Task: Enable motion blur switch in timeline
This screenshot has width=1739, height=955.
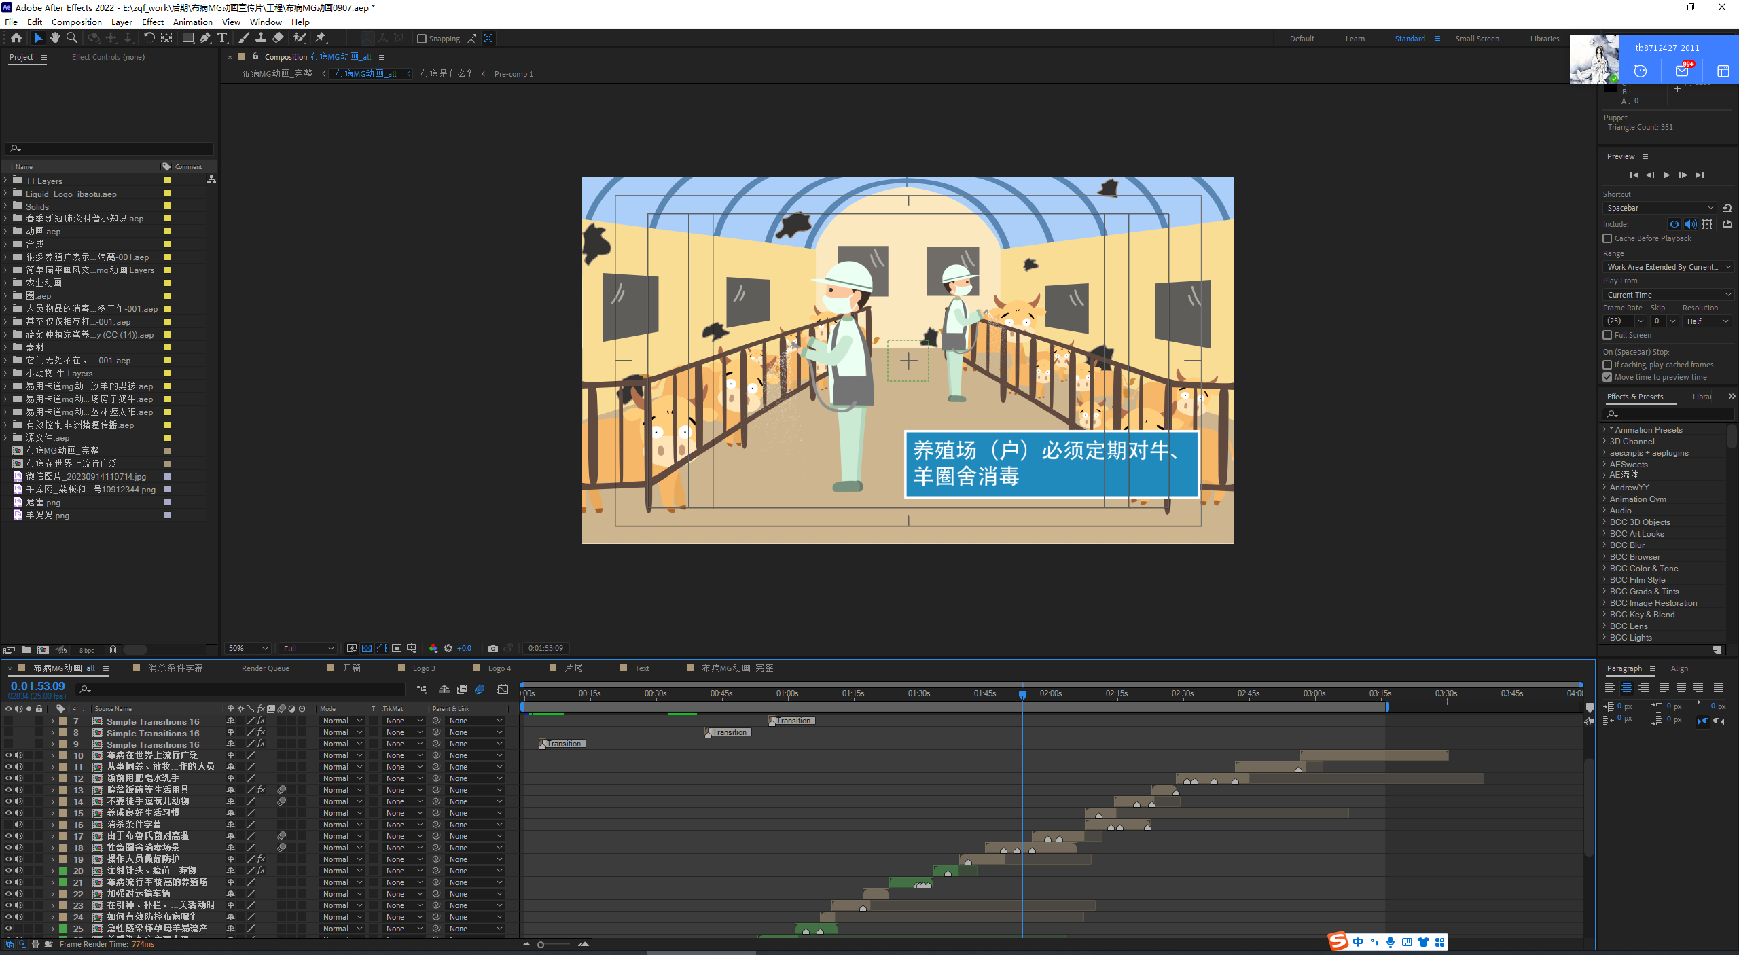Action: 480,689
